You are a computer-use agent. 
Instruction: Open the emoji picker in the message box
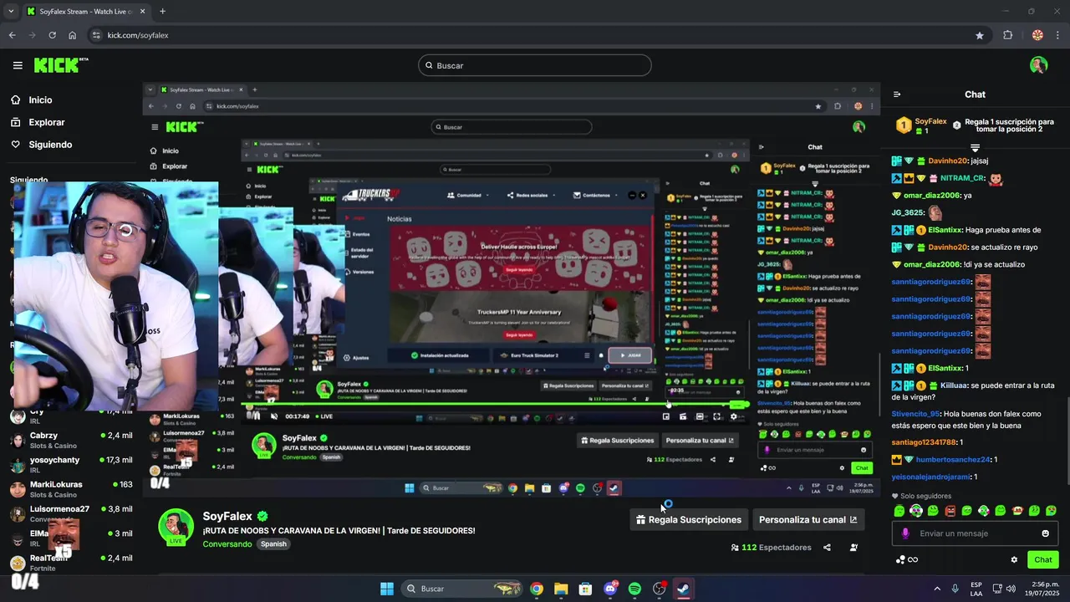1045,533
